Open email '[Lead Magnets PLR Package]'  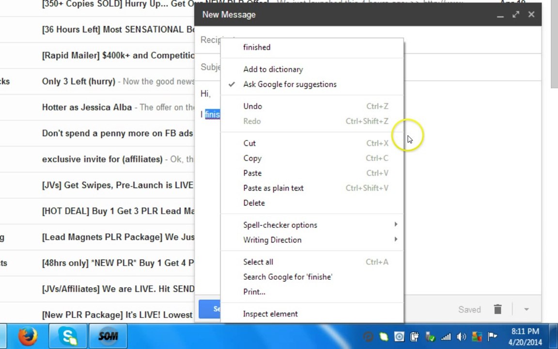(x=97, y=237)
